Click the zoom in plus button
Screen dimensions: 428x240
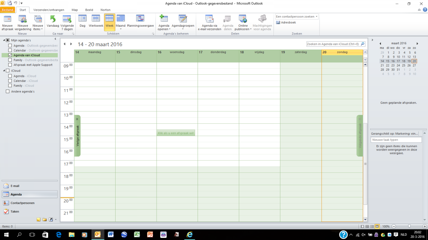[x=424, y=226]
